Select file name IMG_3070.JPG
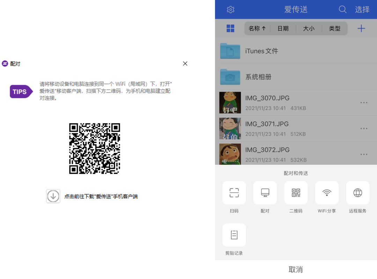The height and width of the screenshot is (279, 377). point(267,98)
